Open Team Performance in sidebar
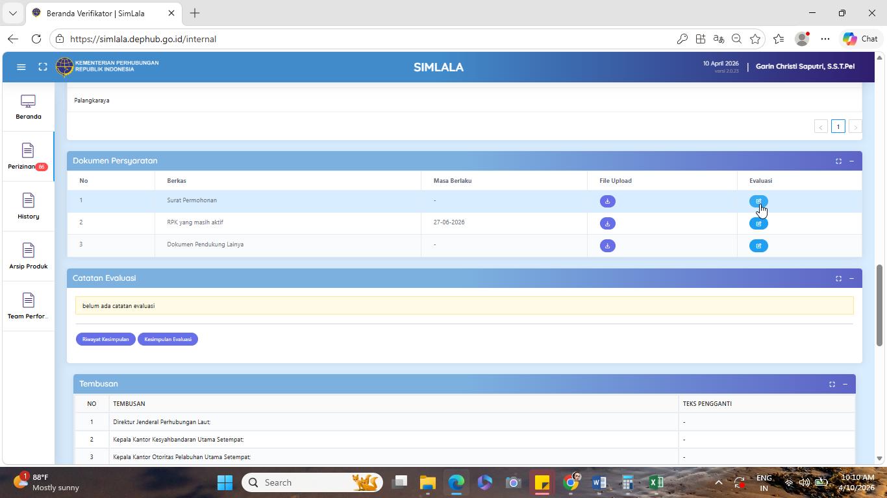Screen dimensions: 887x498 [28, 307]
